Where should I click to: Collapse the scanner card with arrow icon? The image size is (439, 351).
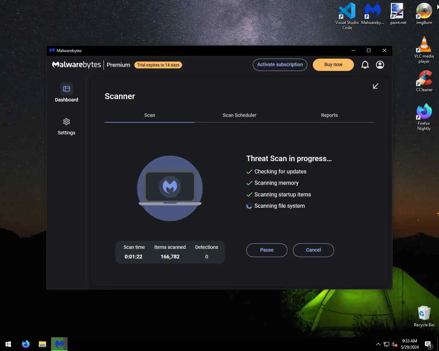(376, 86)
